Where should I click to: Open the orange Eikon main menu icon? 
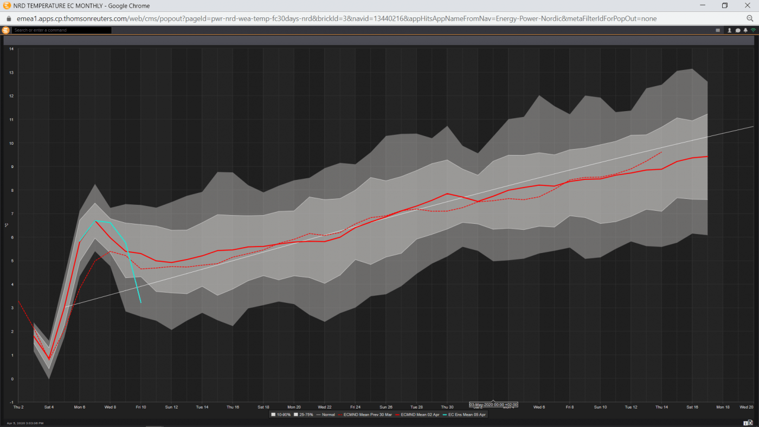[x=6, y=30]
